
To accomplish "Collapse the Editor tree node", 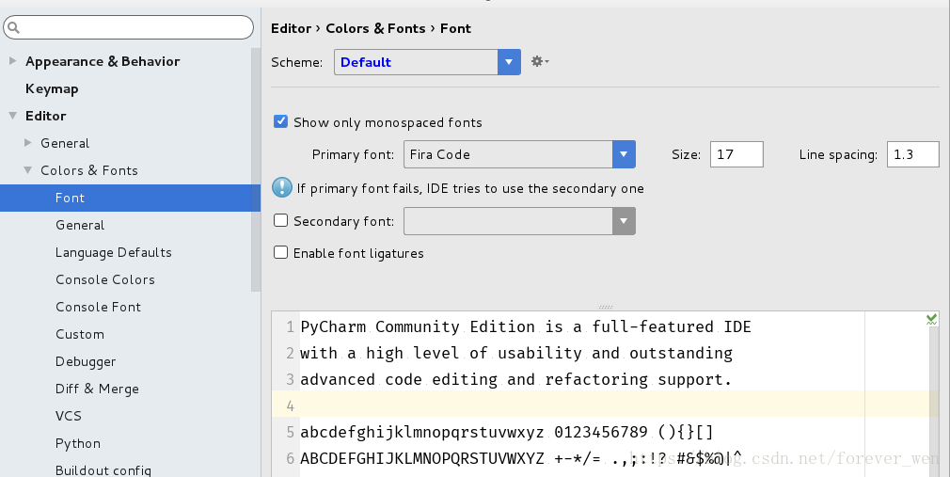I will (13, 116).
